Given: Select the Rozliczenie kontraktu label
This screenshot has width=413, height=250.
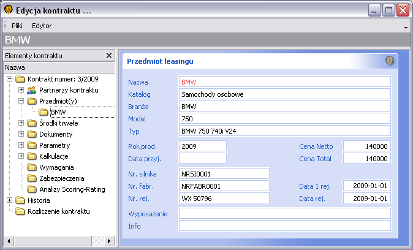Looking at the screenshot, I should coord(59,211).
